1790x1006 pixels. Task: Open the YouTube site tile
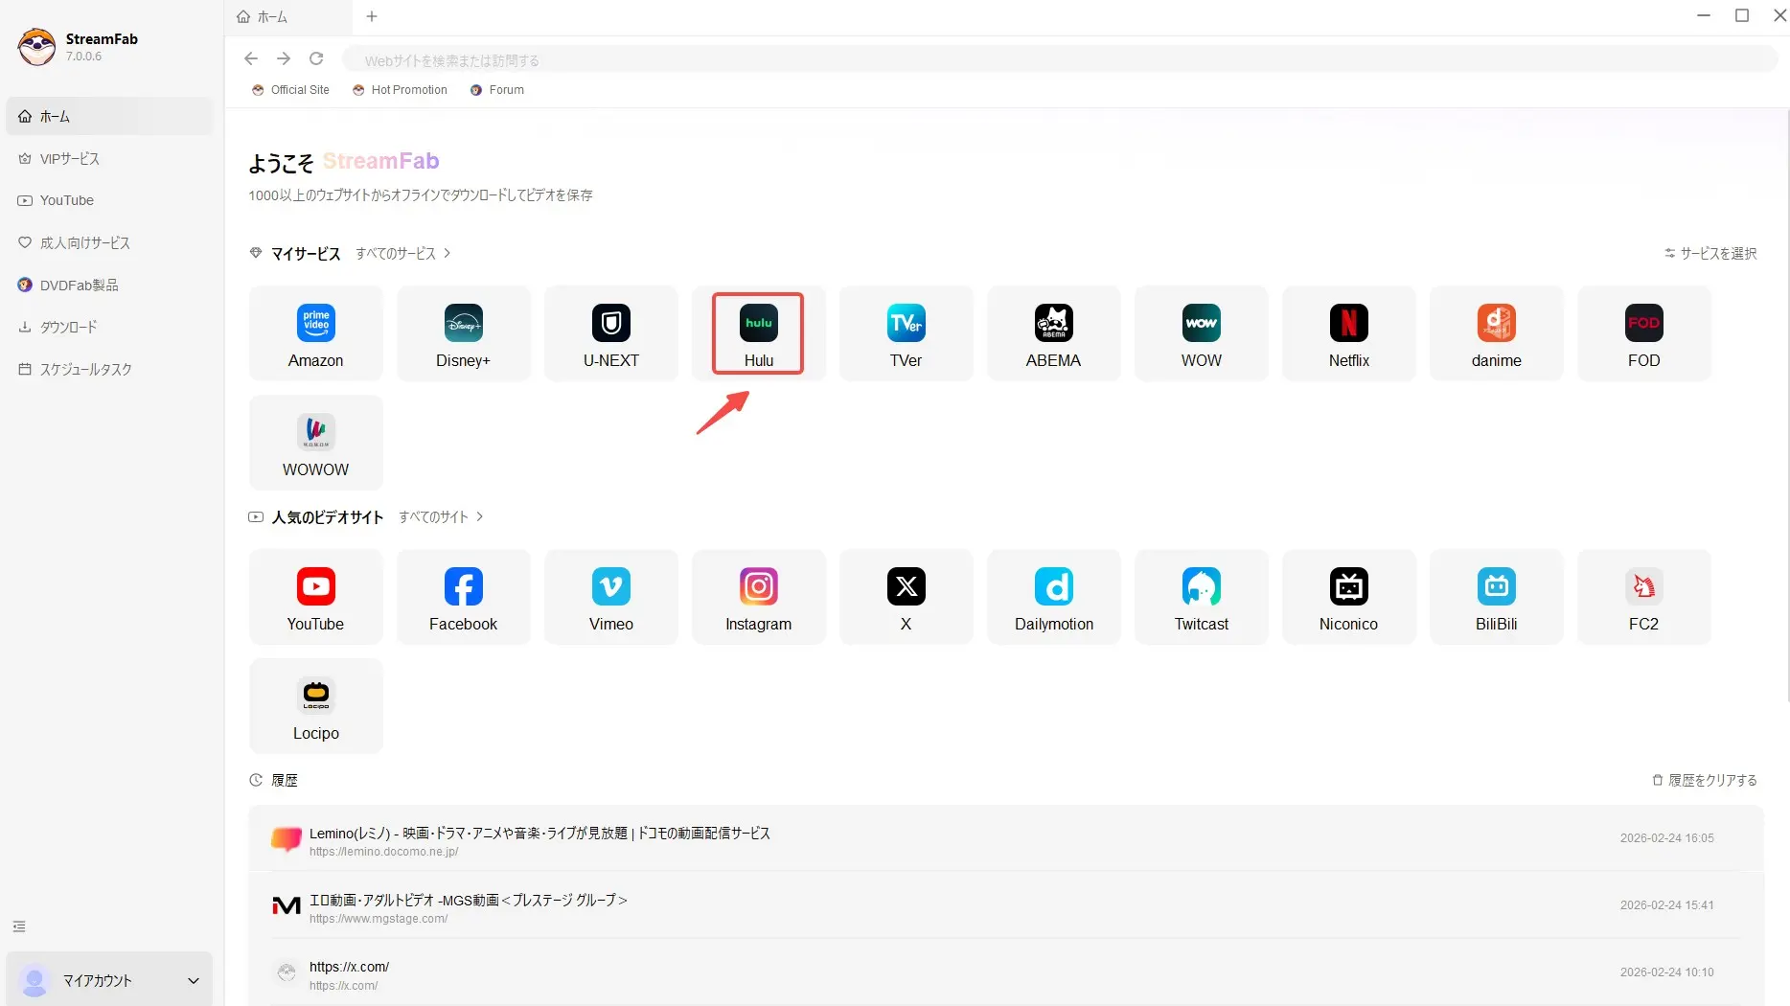[316, 597]
